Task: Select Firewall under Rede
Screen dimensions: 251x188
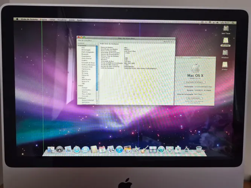Action: (85, 88)
